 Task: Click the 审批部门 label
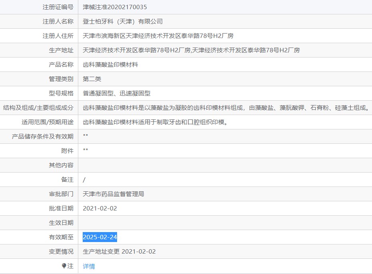point(61,194)
